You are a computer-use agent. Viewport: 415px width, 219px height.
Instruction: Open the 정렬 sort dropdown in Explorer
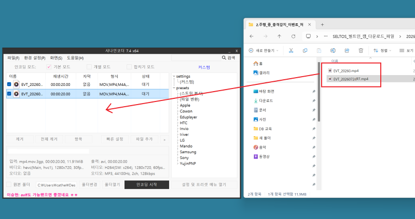tap(382, 50)
